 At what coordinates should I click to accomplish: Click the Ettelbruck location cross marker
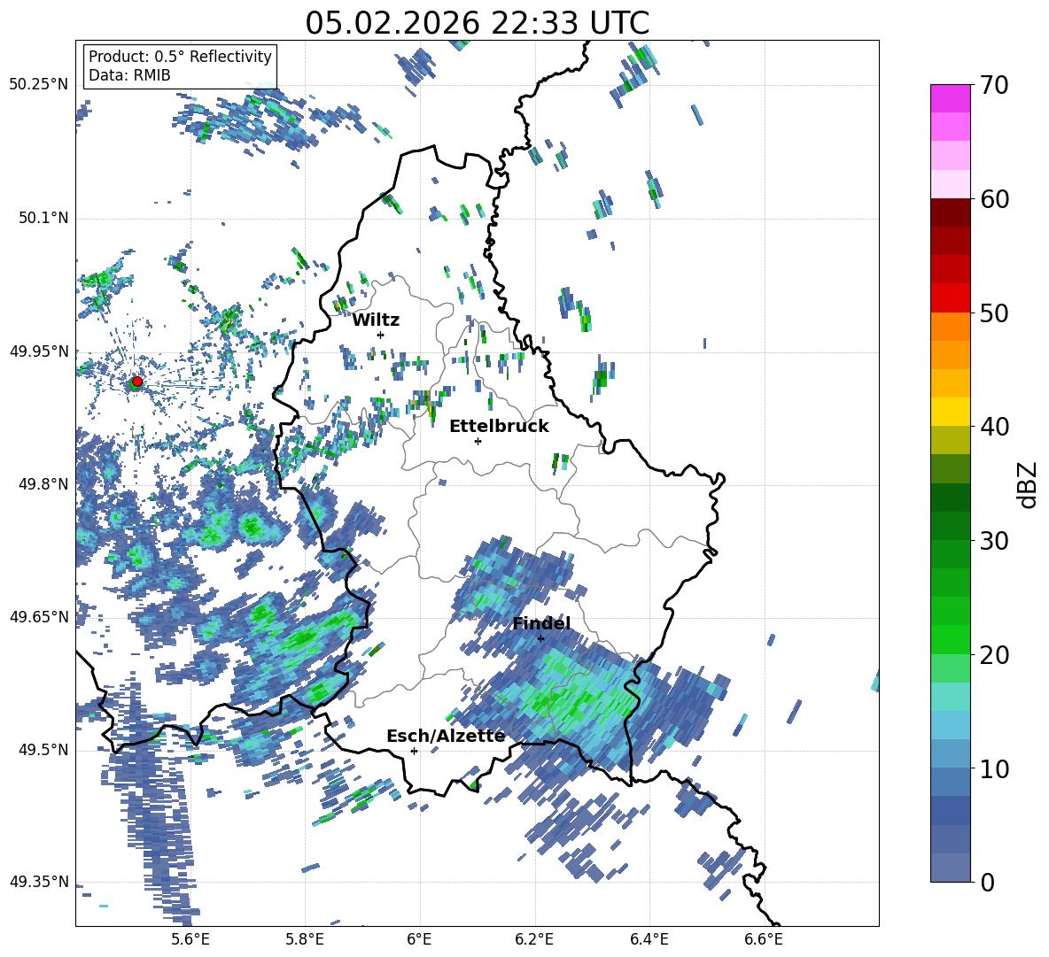pyautogui.click(x=478, y=441)
